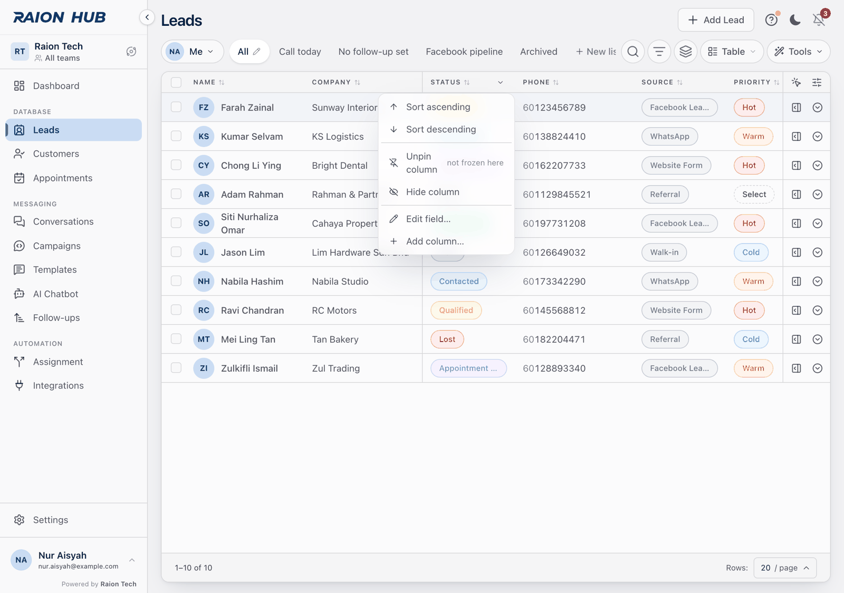Open the Table view dropdown
This screenshot has height=593, width=844.
click(732, 52)
